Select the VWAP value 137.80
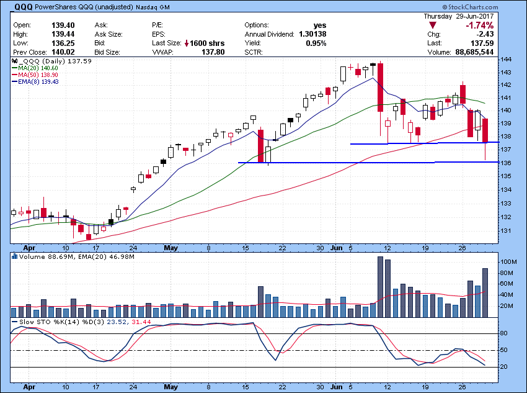The width and height of the screenshot is (527, 393). pos(213,52)
